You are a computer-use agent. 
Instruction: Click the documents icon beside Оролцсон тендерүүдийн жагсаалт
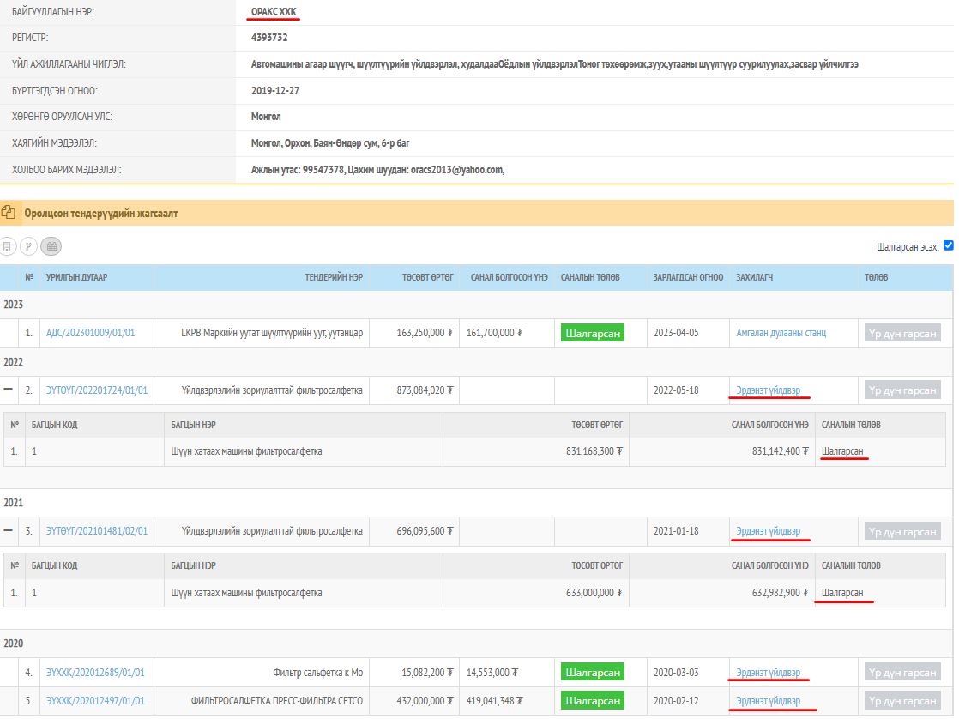(9, 213)
